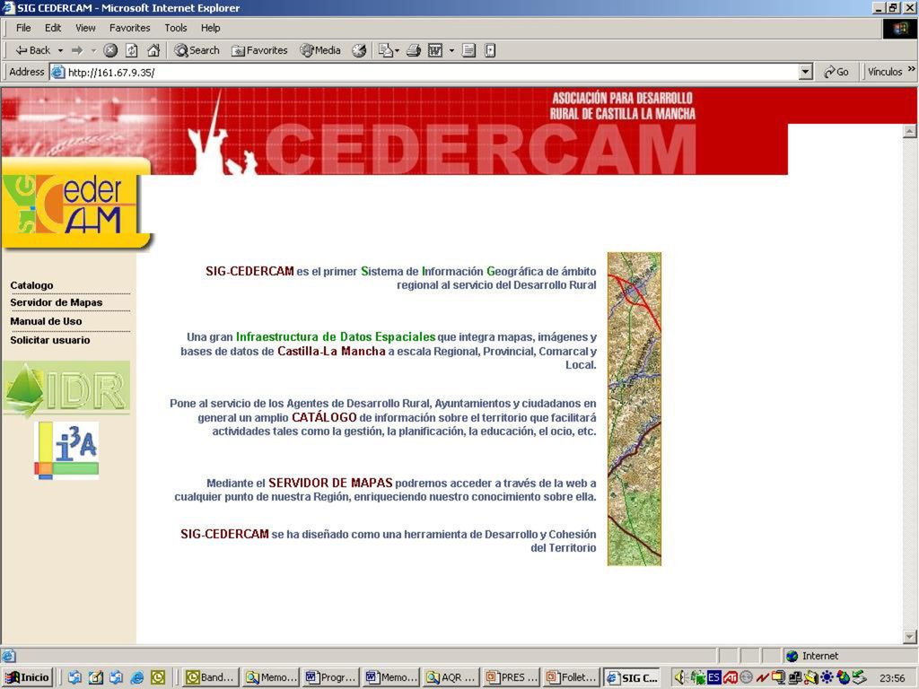Open the Favorites toolbar button
This screenshot has width=919, height=689.
point(259,50)
